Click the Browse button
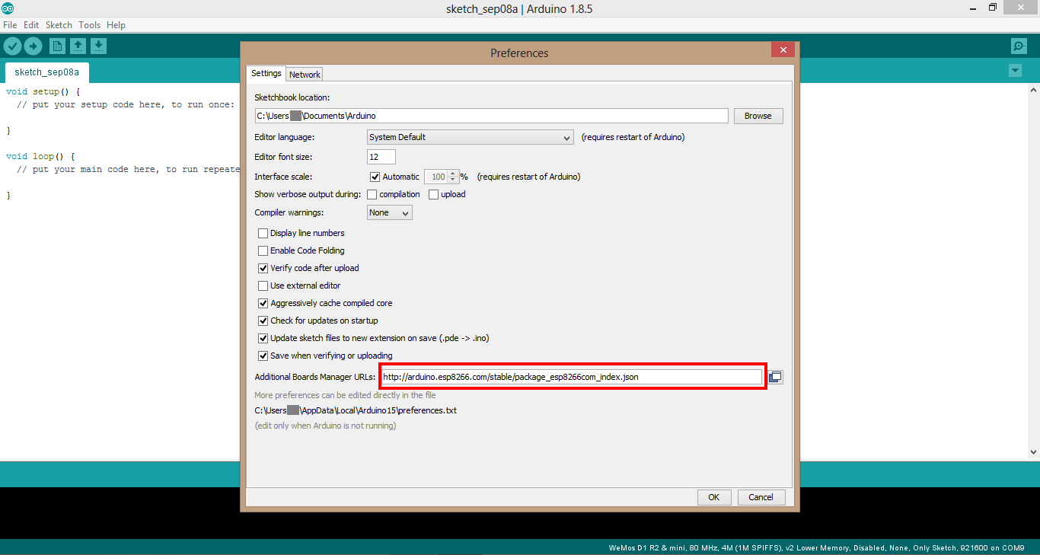This screenshot has height=555, width=1040. click(758, 116)
